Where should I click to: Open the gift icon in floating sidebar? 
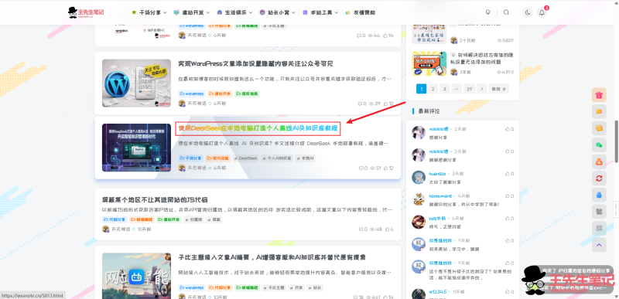tap(599, 95)
